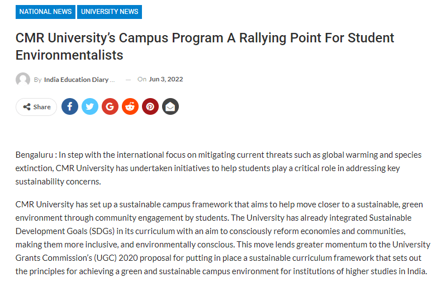The height and width of the screenshot is (287, 446).
Task: Click the Jun 3, 2022 publish date
Action: [166, 79]
